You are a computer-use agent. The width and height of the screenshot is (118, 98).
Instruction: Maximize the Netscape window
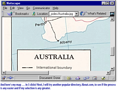[x=107, y=3]
